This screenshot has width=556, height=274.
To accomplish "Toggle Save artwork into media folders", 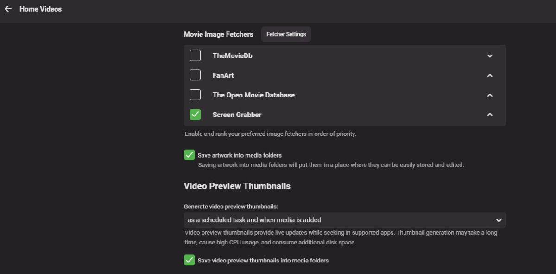I will [189, 155].
